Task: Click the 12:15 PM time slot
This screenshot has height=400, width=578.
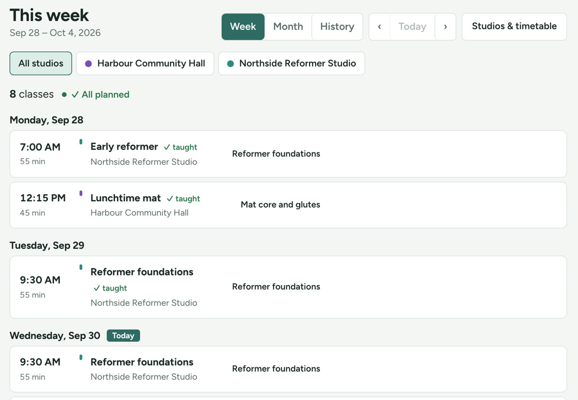Action: (x=43, y=198)
